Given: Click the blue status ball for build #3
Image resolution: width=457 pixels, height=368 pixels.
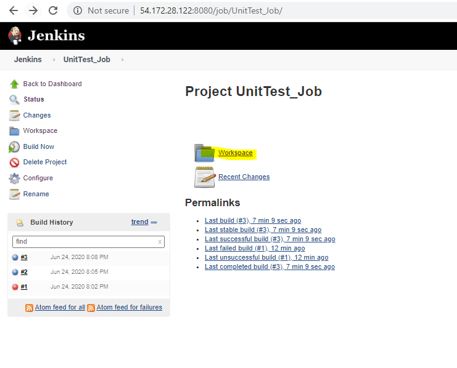Looking at the screenshot, I should [15, 257].
